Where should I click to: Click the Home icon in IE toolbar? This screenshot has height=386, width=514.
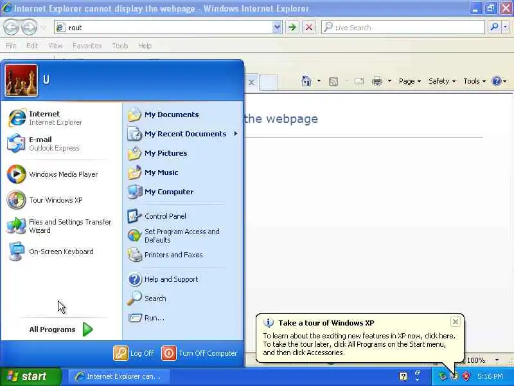[x=306, y=81]
